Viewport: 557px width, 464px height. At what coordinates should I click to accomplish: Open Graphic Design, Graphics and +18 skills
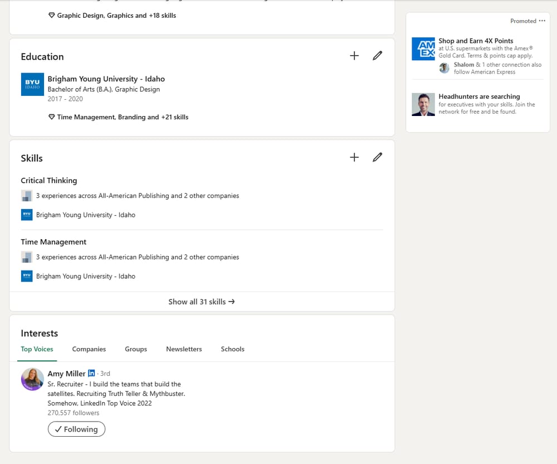pos(116,15)
